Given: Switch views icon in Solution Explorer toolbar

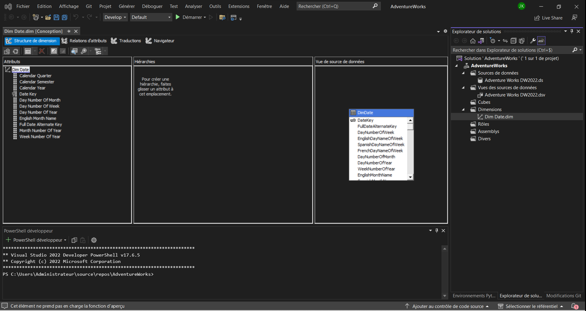Looking at the screenshot, I should pos(481,41).
